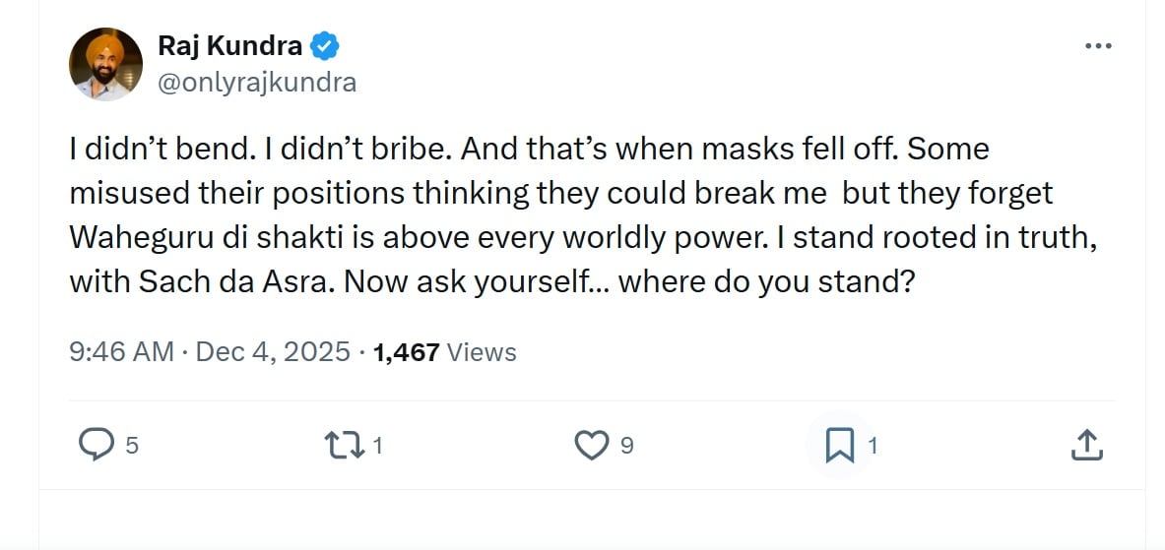Click the Dec 4, 2025 date
Image resolution: width=1165 pixels, height=550 pixels.
pos(273,351)
